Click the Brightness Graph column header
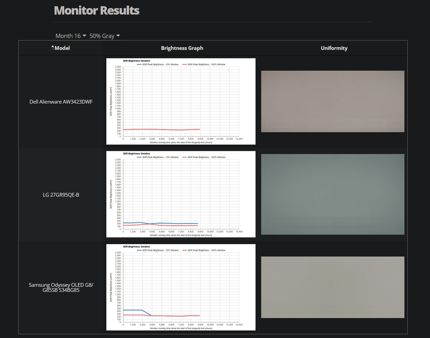Screen dimensions: 430x338 182,48
